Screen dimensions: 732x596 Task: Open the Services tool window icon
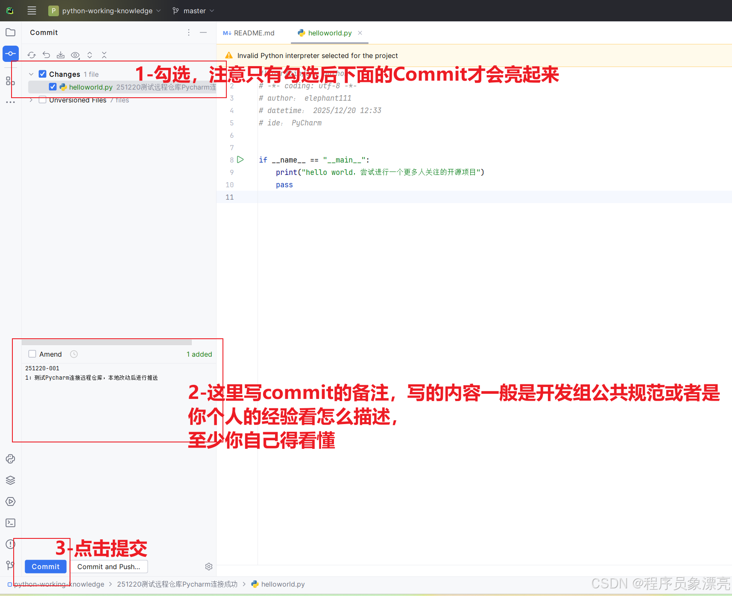pos(11,502)
